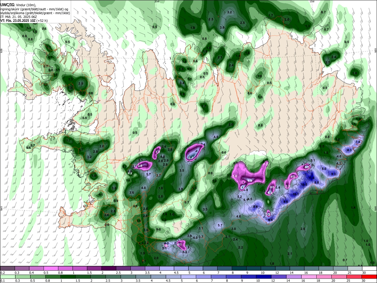Click the periwinkle swatch labeled 4 in the top legend

point(167,268)
